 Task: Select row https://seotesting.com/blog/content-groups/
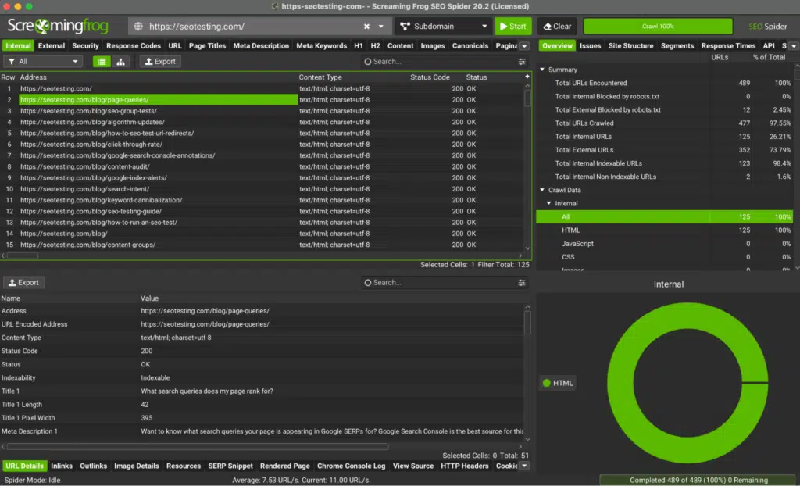(262, 245)
